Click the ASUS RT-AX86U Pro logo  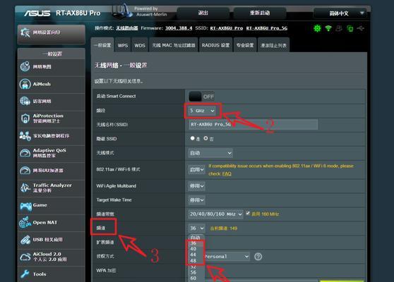pyautogui.click(x=62, y=13)
